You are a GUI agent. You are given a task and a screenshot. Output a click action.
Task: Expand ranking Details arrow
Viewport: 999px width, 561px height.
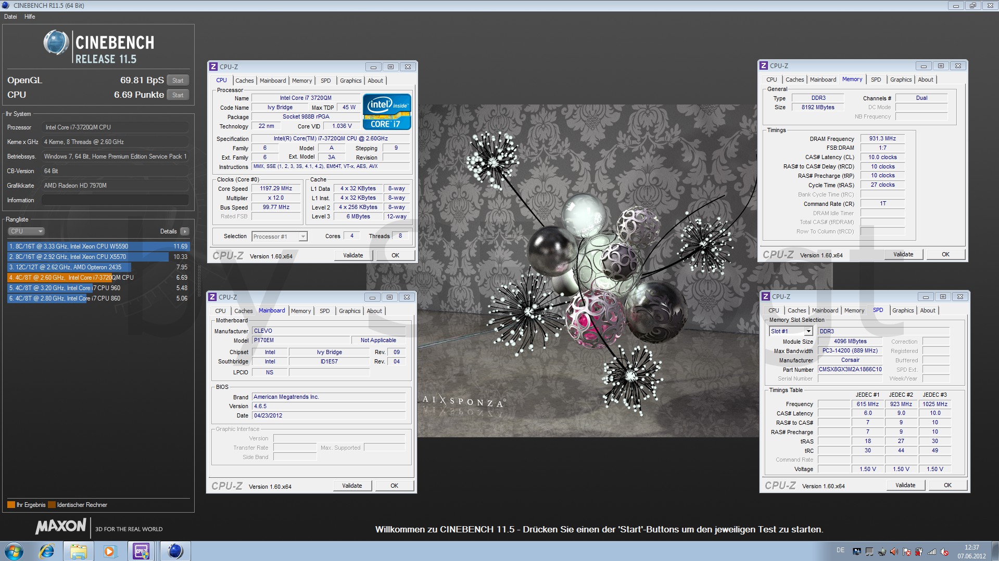pyautogui.click(x=185, y=231)
